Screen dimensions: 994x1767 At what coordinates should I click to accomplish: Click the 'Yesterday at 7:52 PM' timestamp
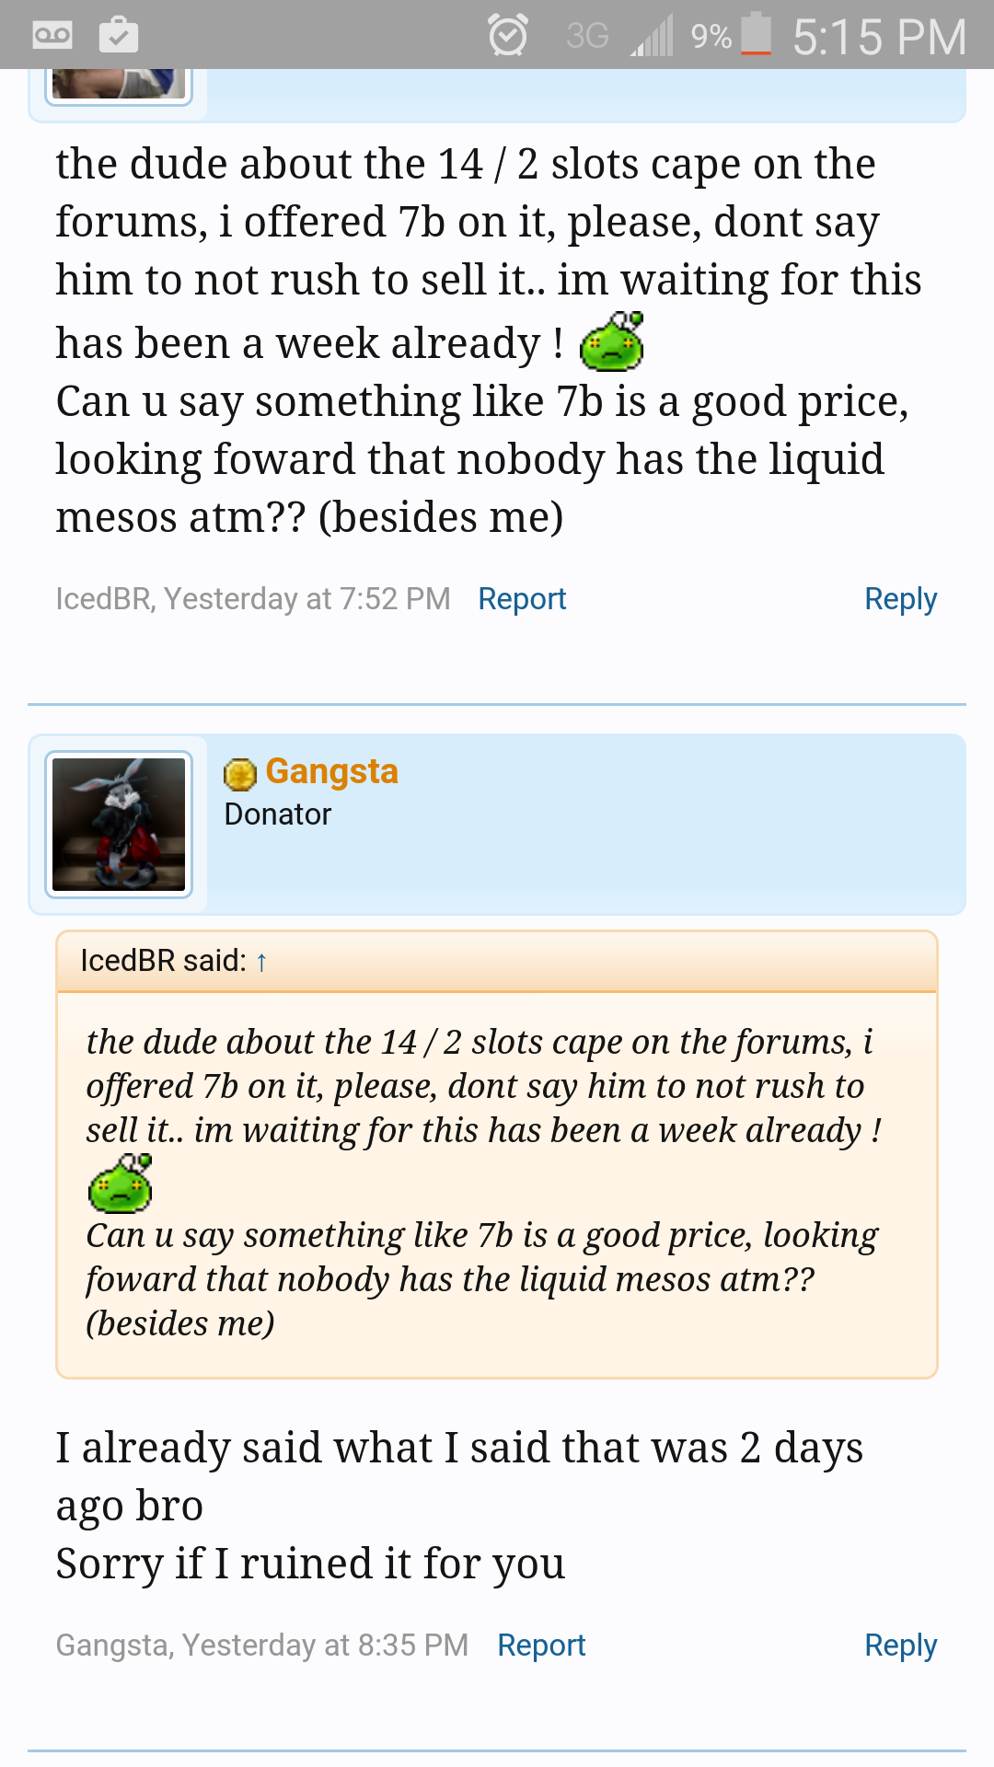click(x=307, y=599)
